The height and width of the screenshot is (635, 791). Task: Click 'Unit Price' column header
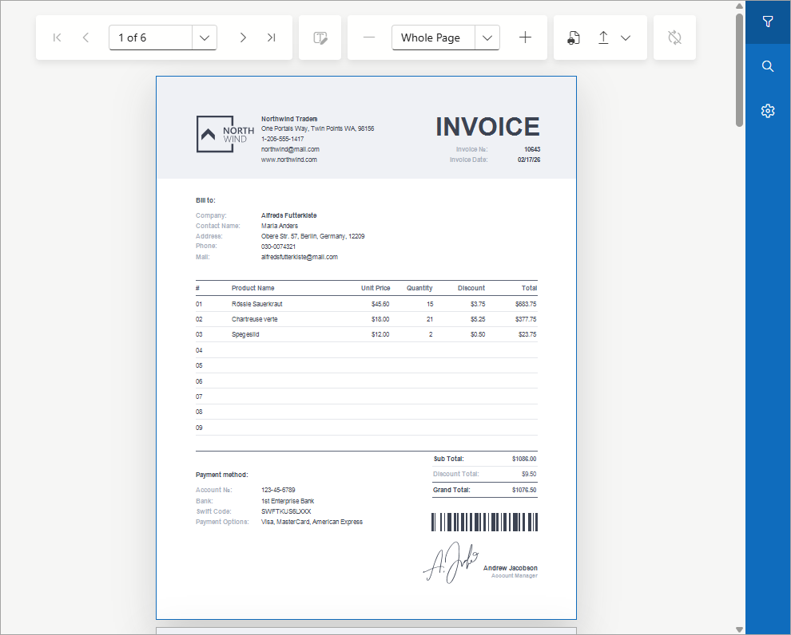(376, 288)
